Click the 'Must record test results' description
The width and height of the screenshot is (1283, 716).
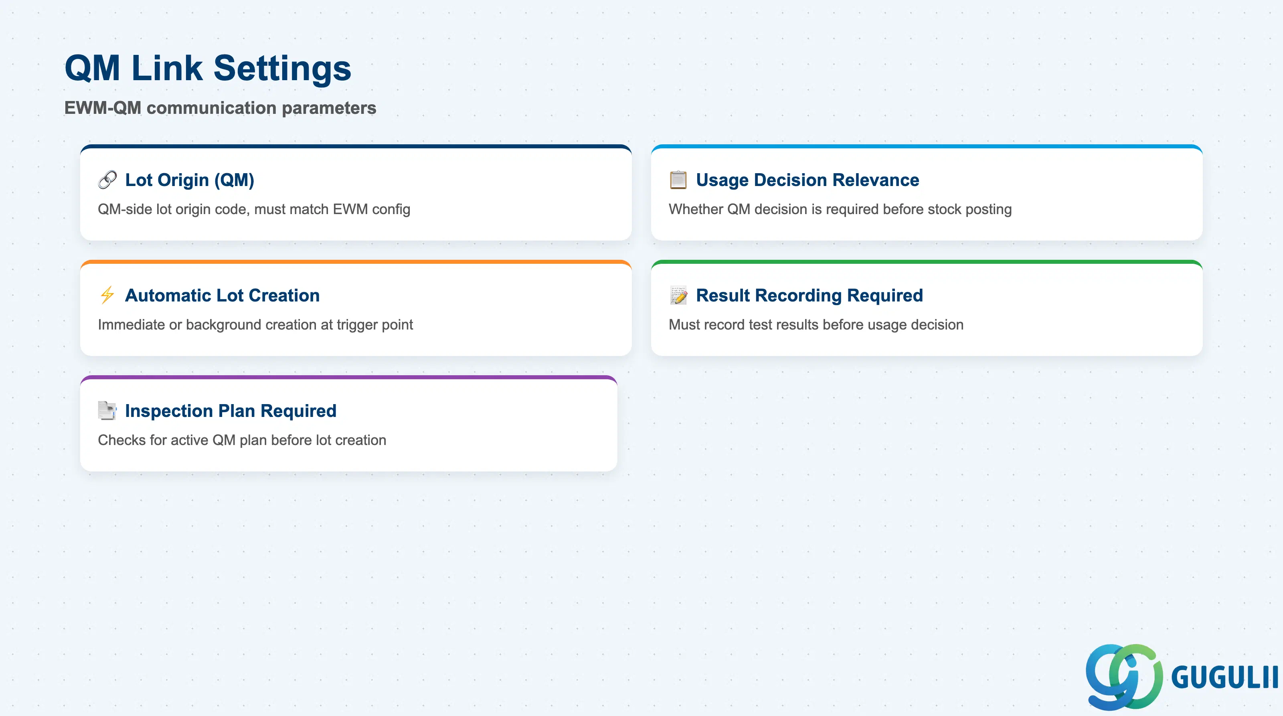click(x=816, y=325)
